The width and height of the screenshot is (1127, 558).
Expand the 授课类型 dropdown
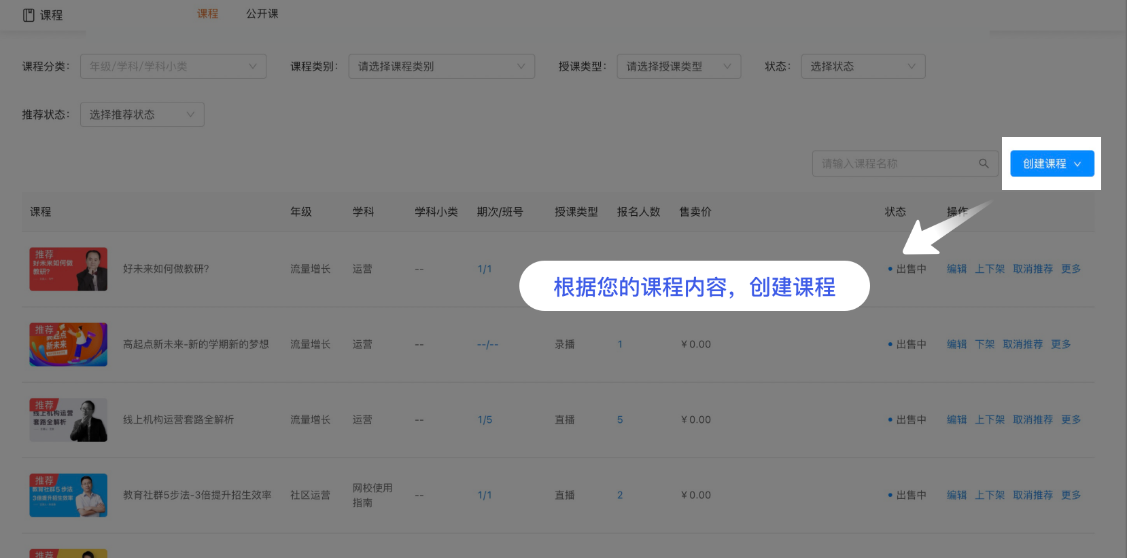[x=678, y=67]
